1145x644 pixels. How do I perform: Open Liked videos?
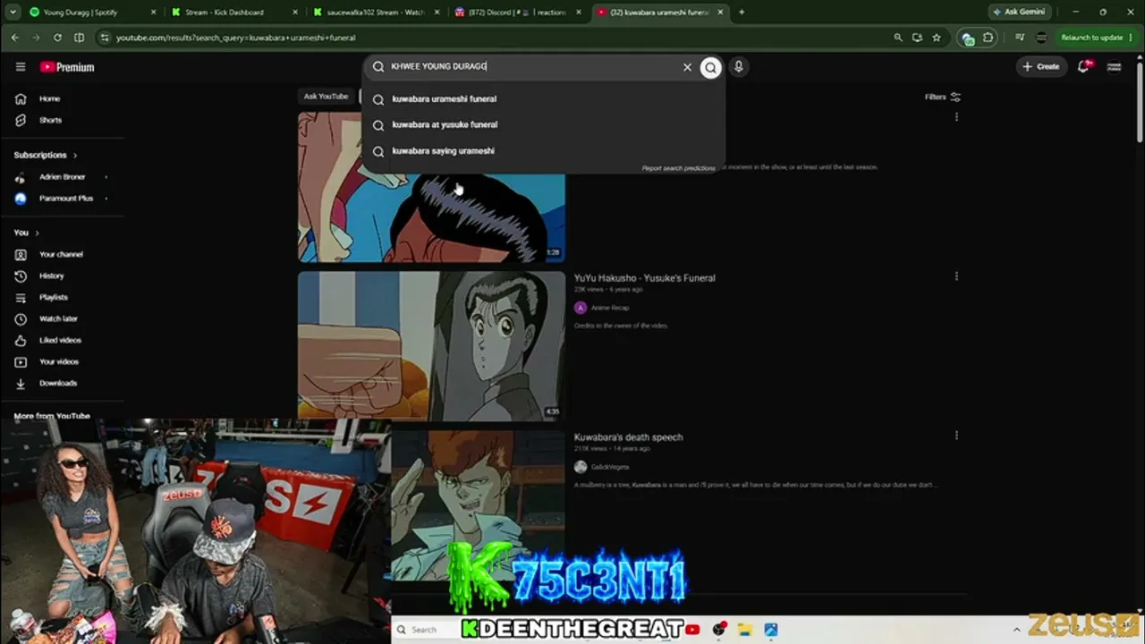[60, 340]
